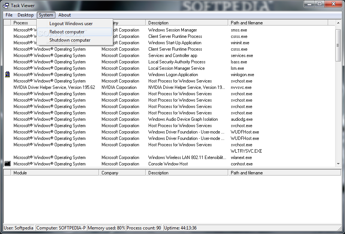Image resolution: width=345 pixels, height=234 pixels.
Task: Click Memory used: 80% status field
Action: pos(106,228)
